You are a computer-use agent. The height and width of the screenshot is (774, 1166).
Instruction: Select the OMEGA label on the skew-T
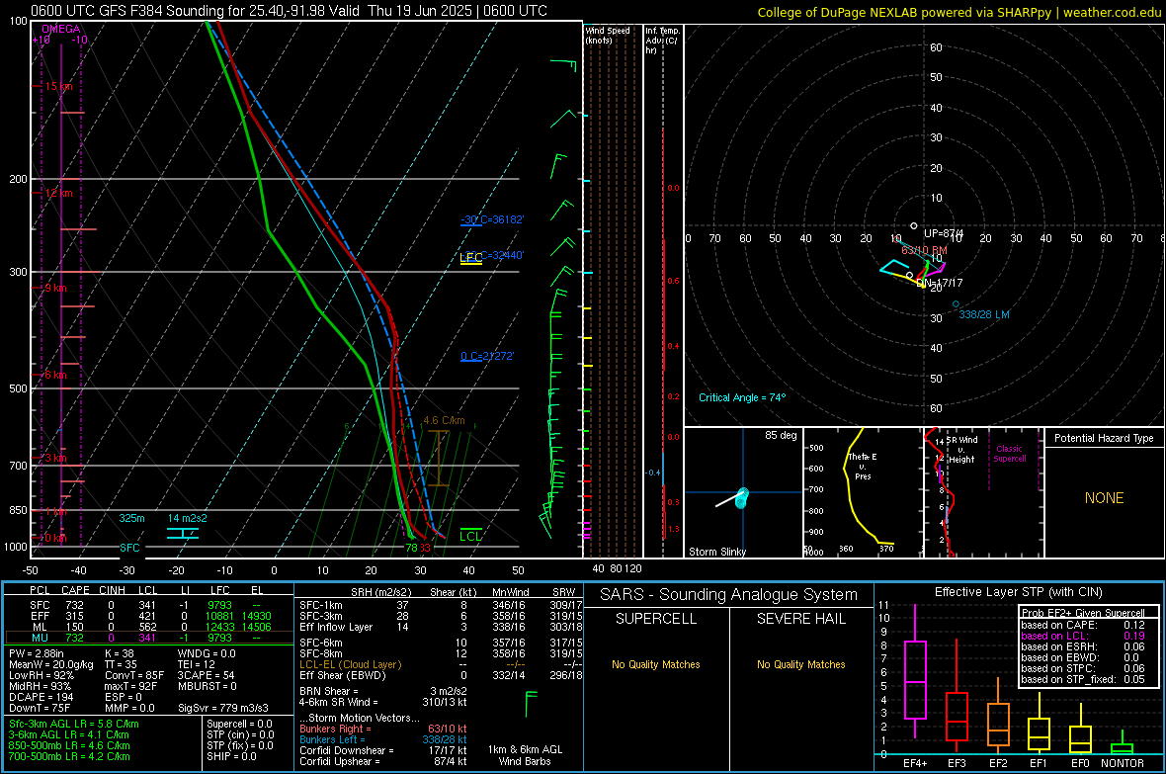pyautogui.click(x=61, y=29)
